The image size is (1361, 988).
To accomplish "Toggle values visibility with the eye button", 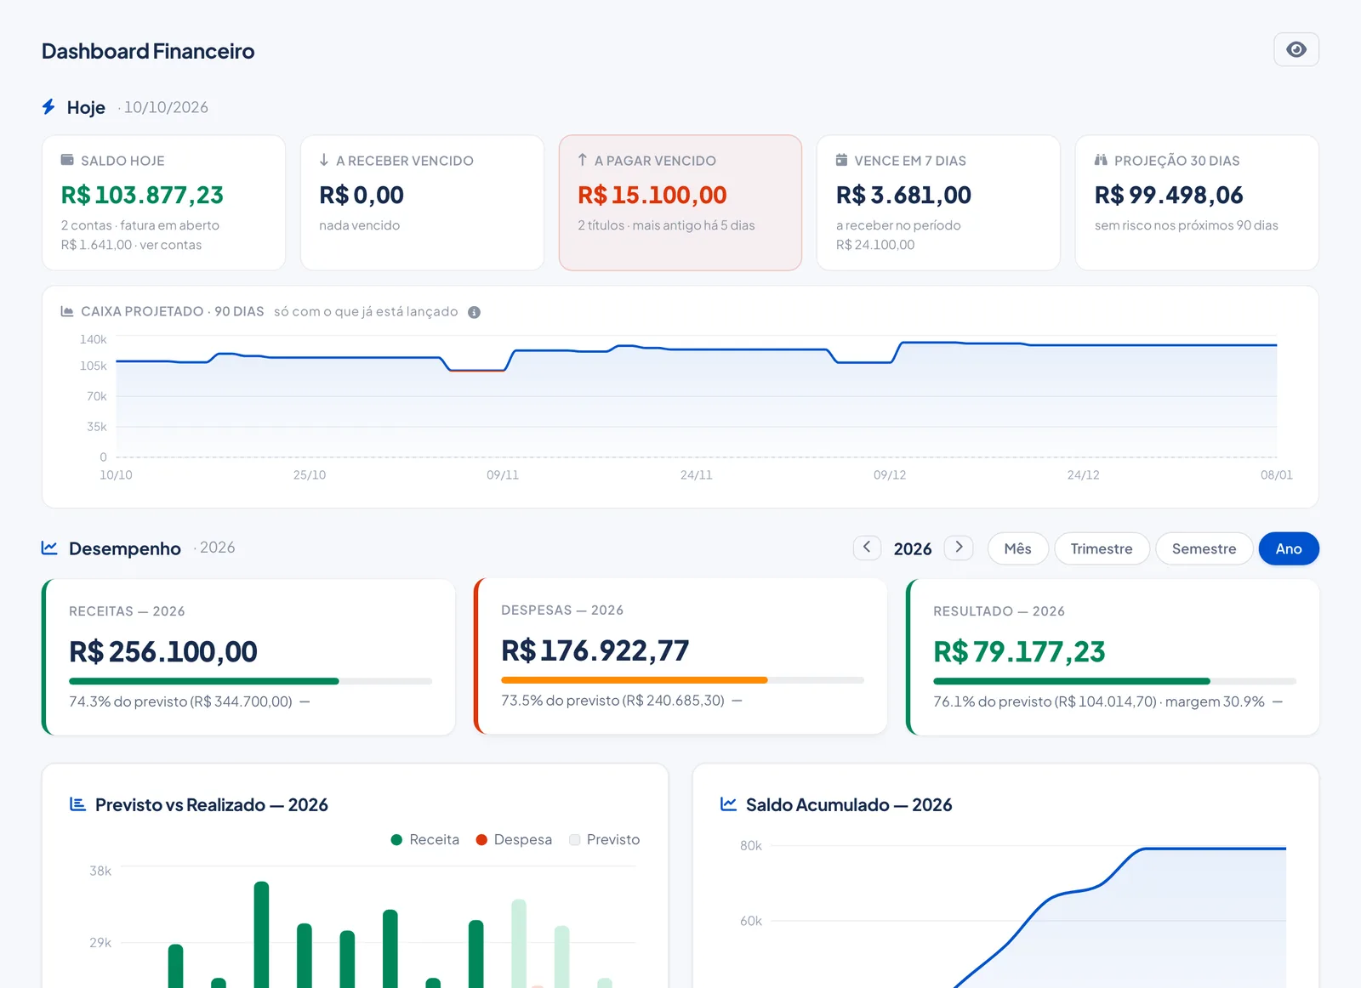I will (x=1296, y=49).
